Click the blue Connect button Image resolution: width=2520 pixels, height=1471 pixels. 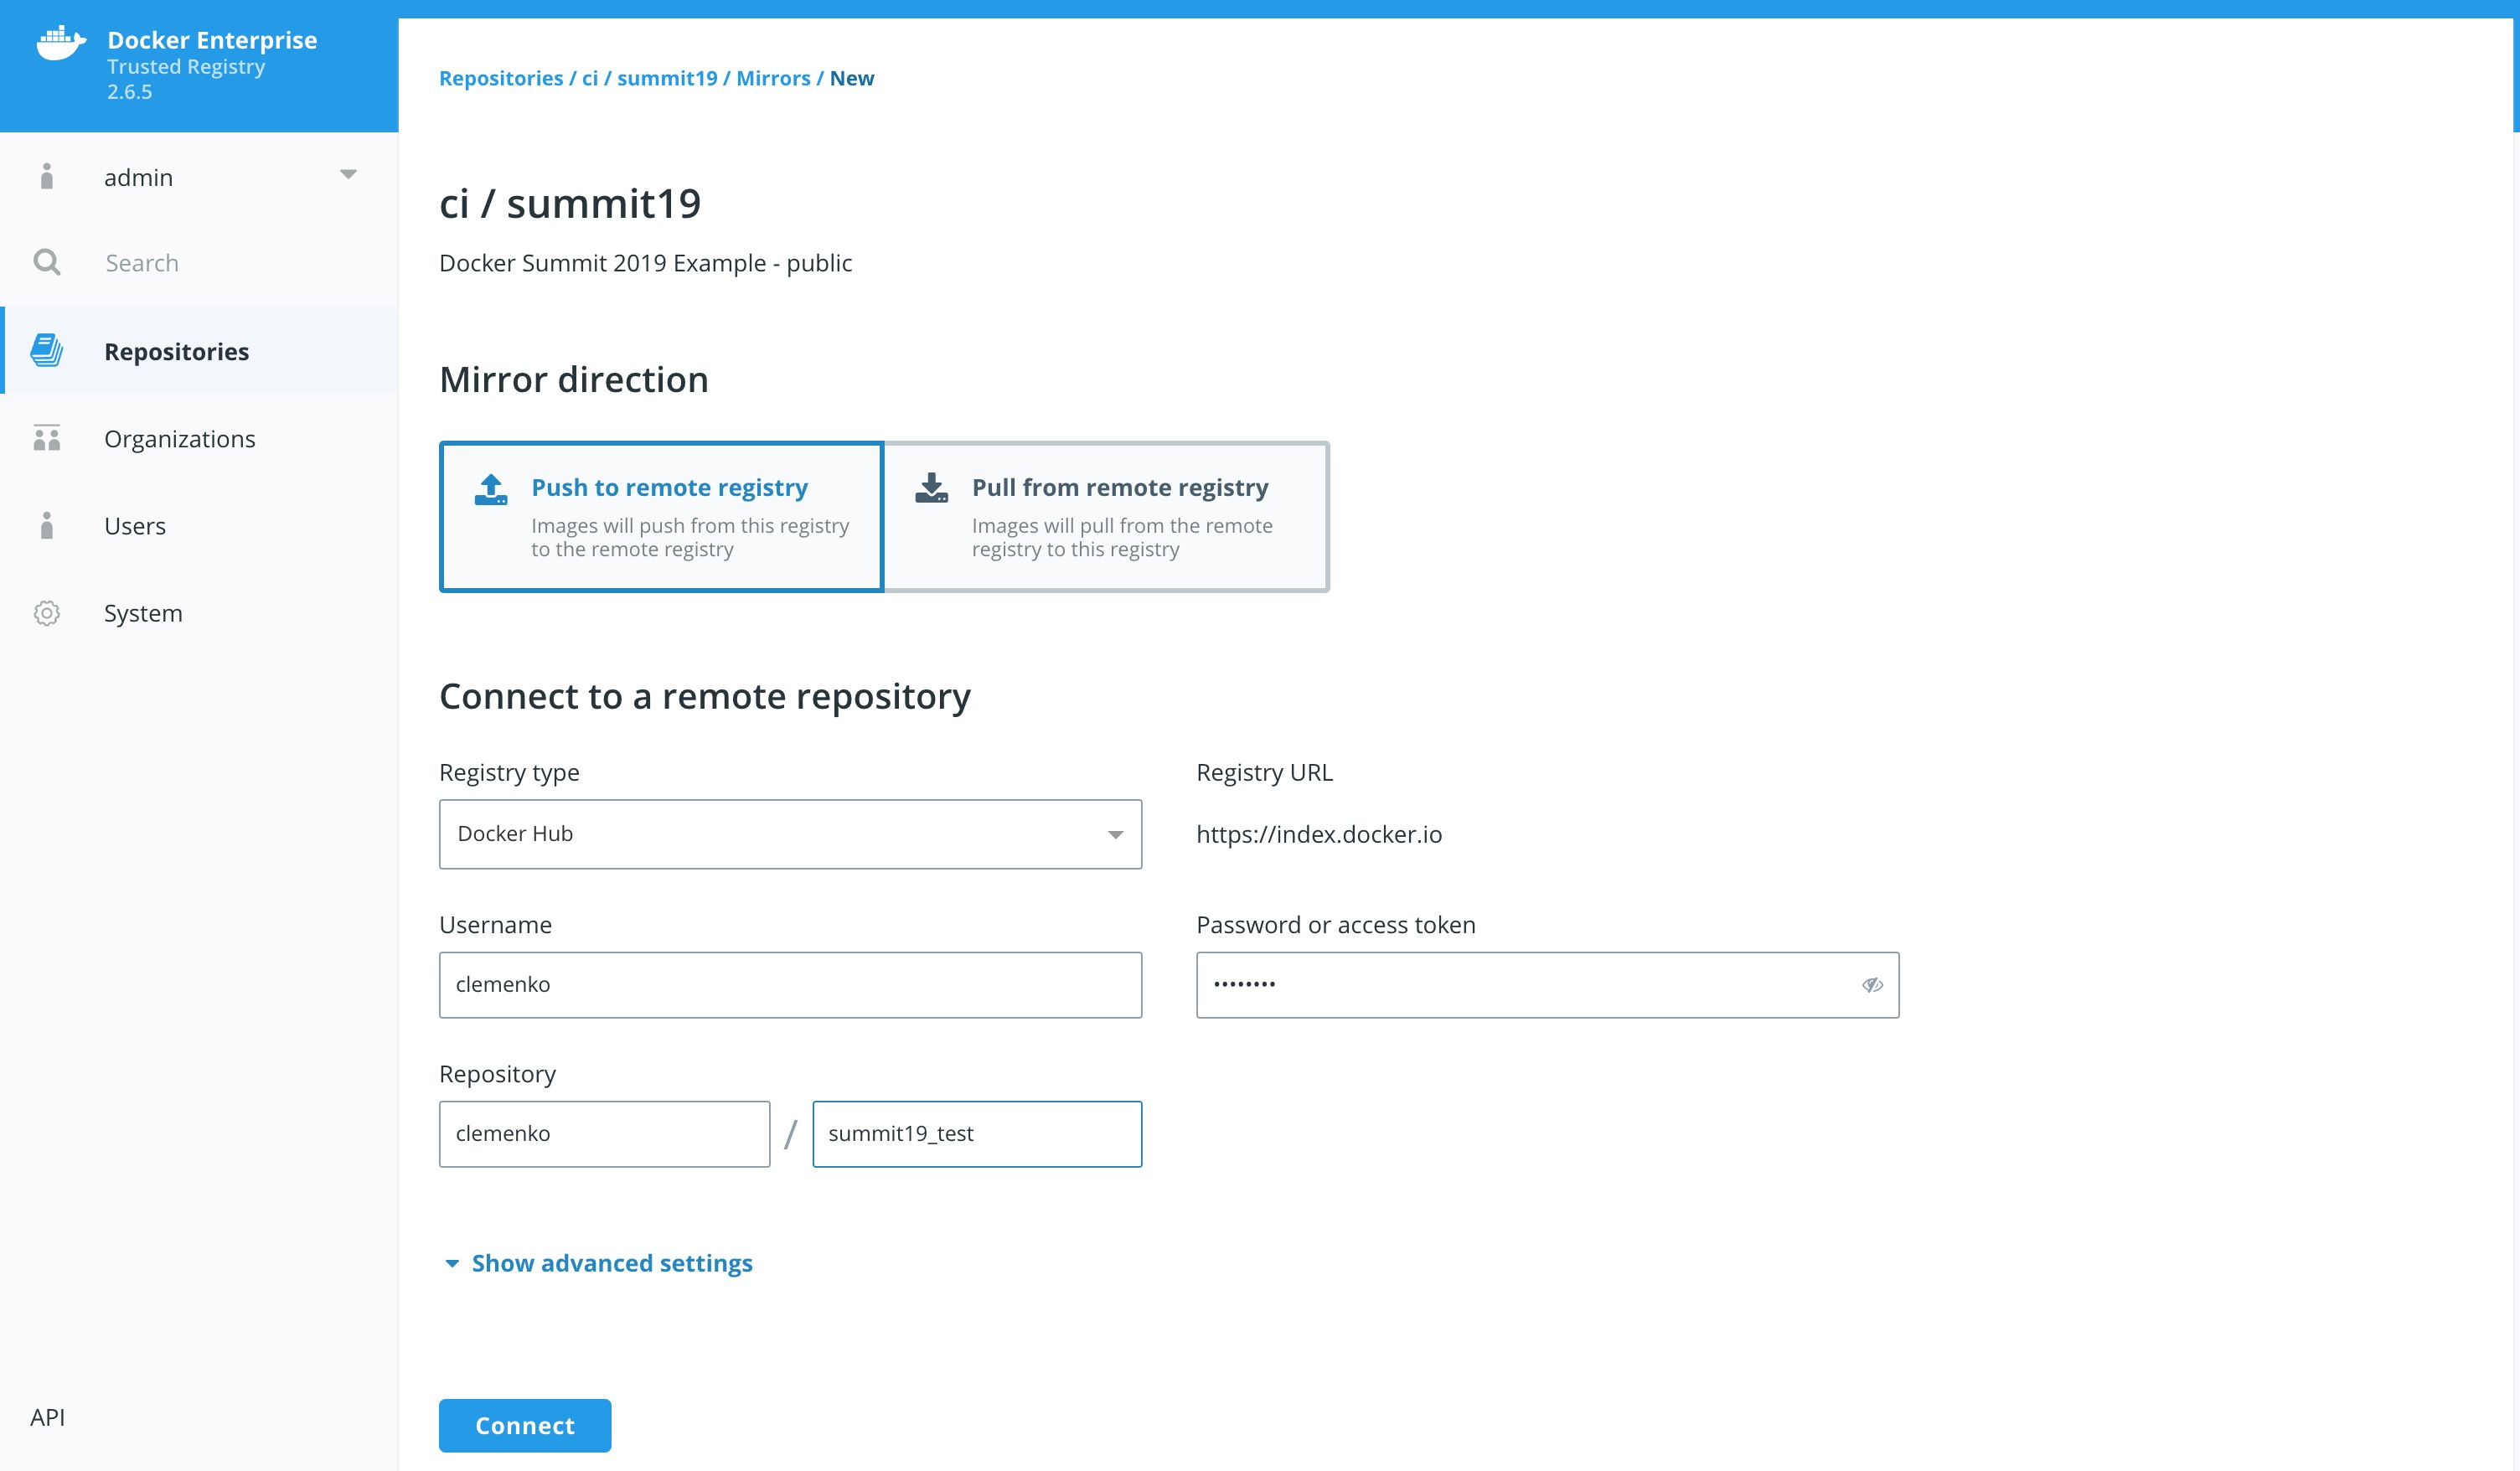[x=524, y=1425]
